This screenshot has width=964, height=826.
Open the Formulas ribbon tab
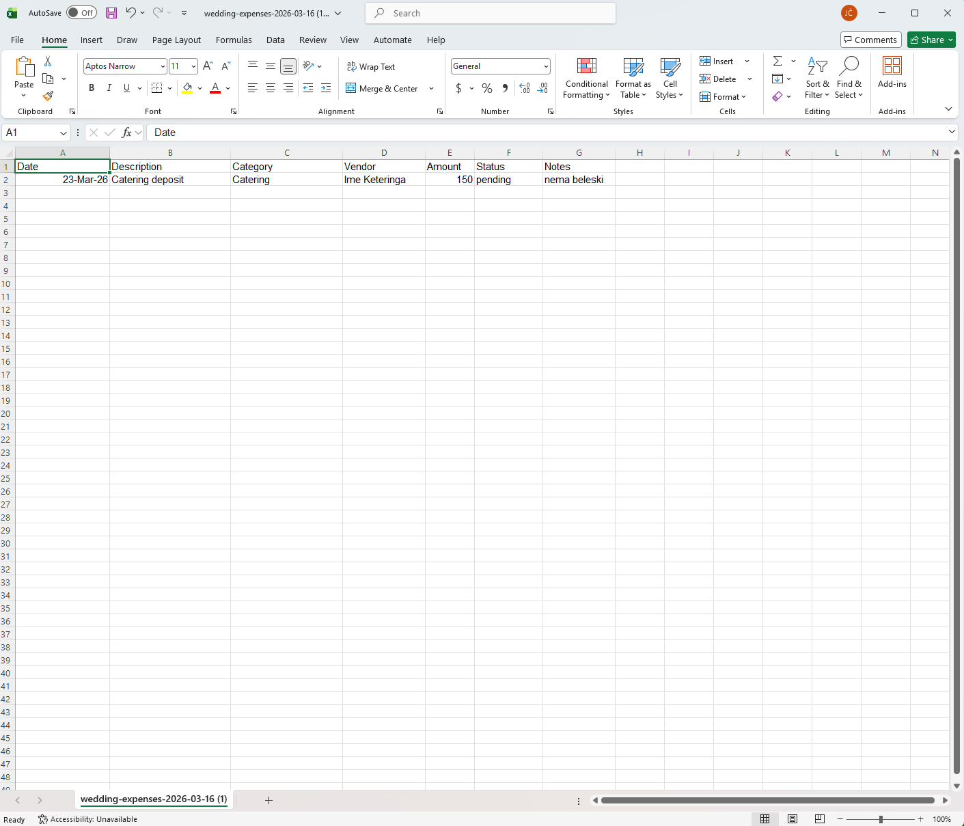tap(234, 40)
